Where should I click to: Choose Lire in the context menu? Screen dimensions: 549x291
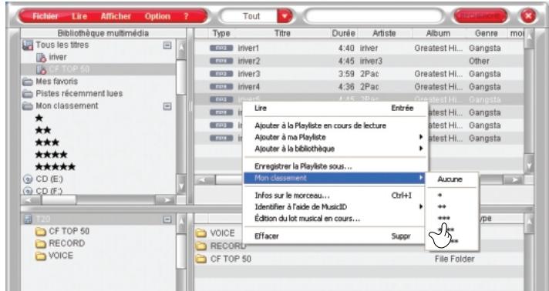pyautogui.click(x=335, y=109)
